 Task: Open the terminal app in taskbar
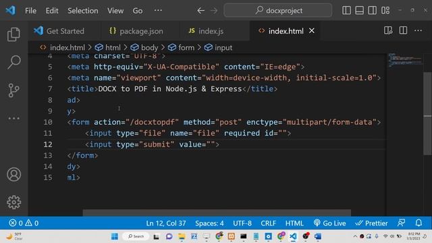click(243, 236)
